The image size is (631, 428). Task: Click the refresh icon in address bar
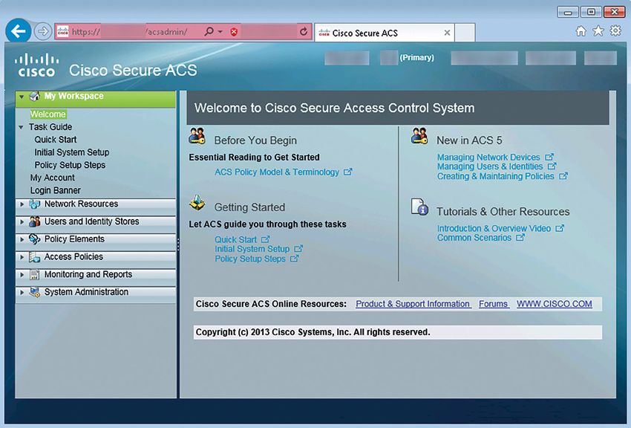point(304,31)
